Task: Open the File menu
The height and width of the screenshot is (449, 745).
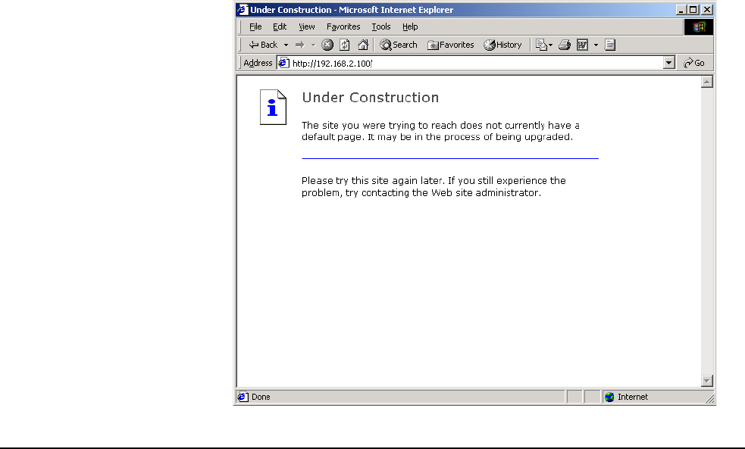Action: [255, 27]
